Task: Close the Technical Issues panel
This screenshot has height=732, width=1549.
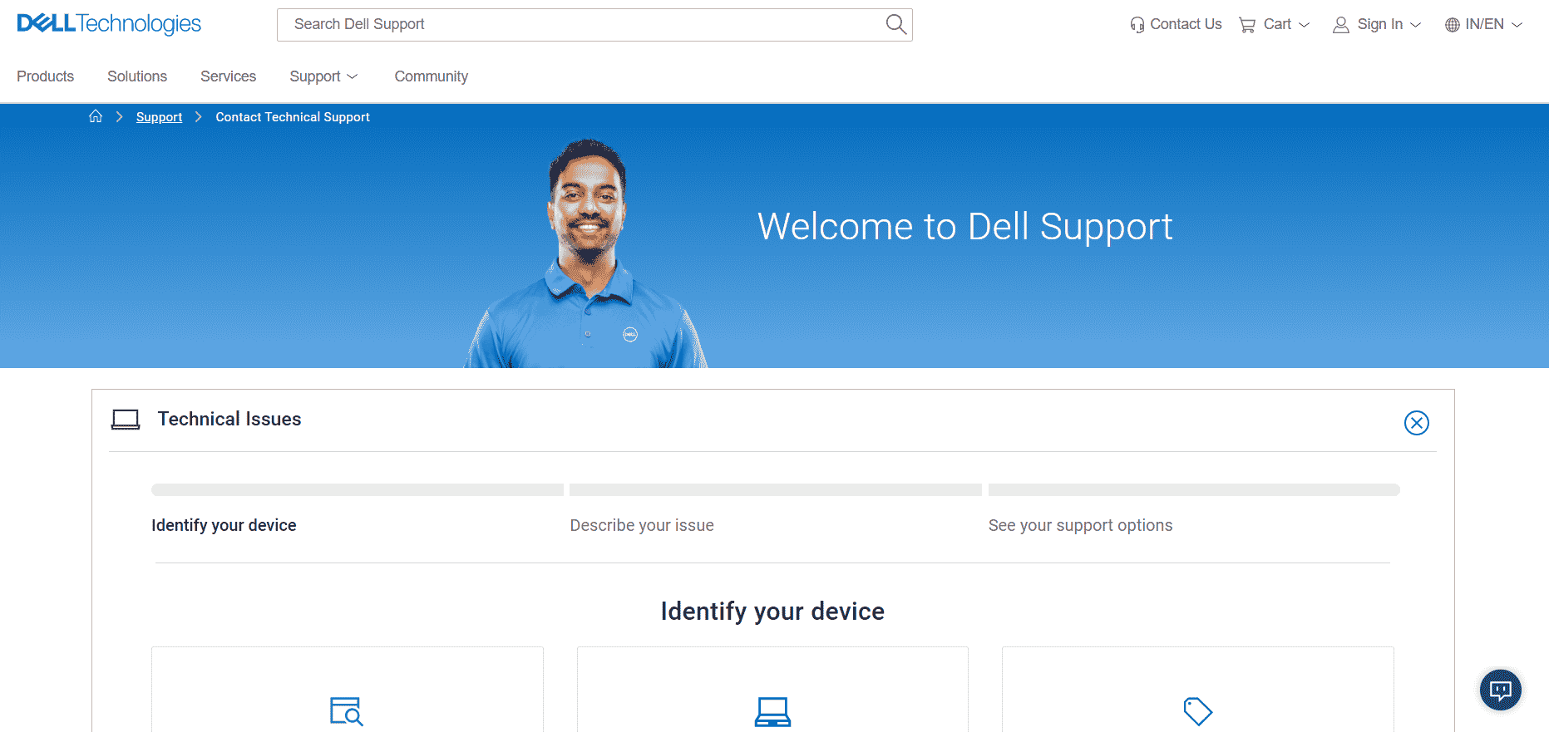Action: (x=1416, y=423)
